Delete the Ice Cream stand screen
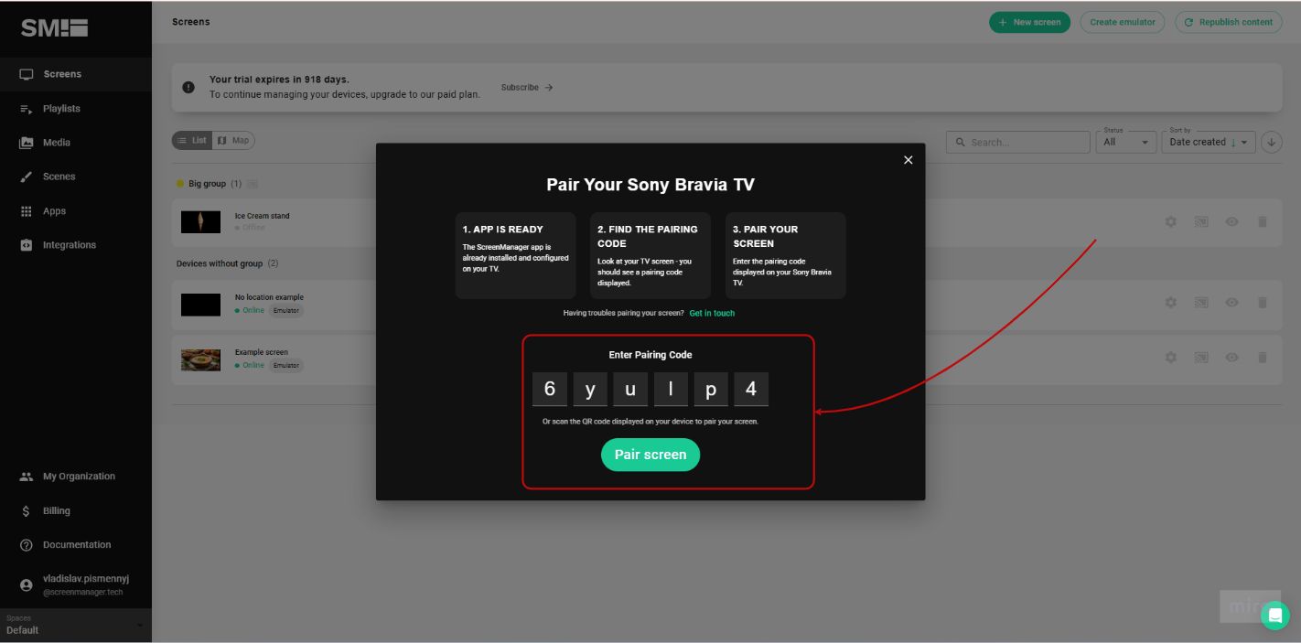 pyautogui.click(x=1263, y=221)
